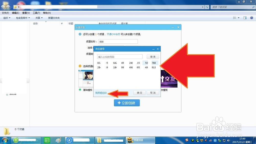Image resolution: width=256 pixels, height=144 pixels.
Task: Click the change view icon
Action: (x=234, y=18)
